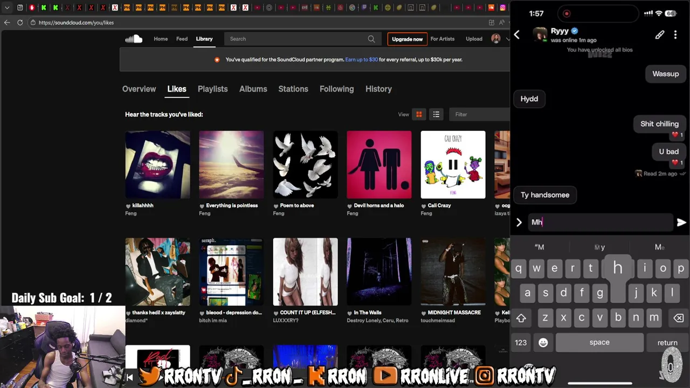Click the skip-back icon in bottom overlay
Screen dimensions: 690x388
coord(129,378)
